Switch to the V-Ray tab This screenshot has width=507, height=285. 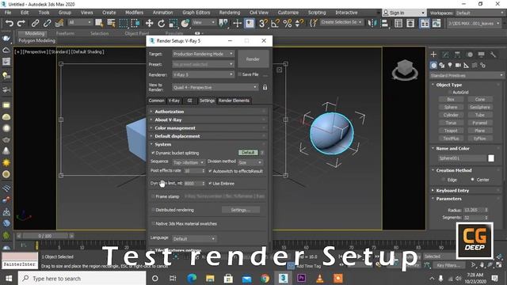(174, 101)
